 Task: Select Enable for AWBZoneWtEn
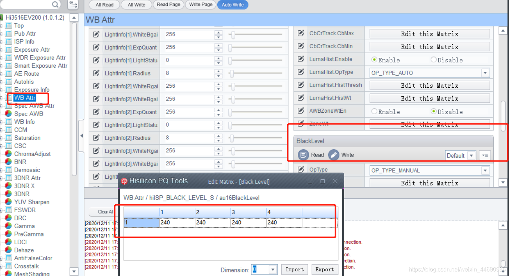click(374, 111)
